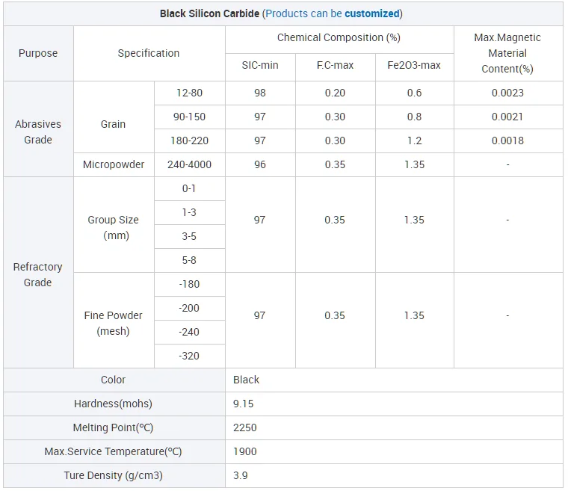The image size is (568, 491).
Task: Select the "F.C-max" sub-header
Action: [x=335, y=65]
